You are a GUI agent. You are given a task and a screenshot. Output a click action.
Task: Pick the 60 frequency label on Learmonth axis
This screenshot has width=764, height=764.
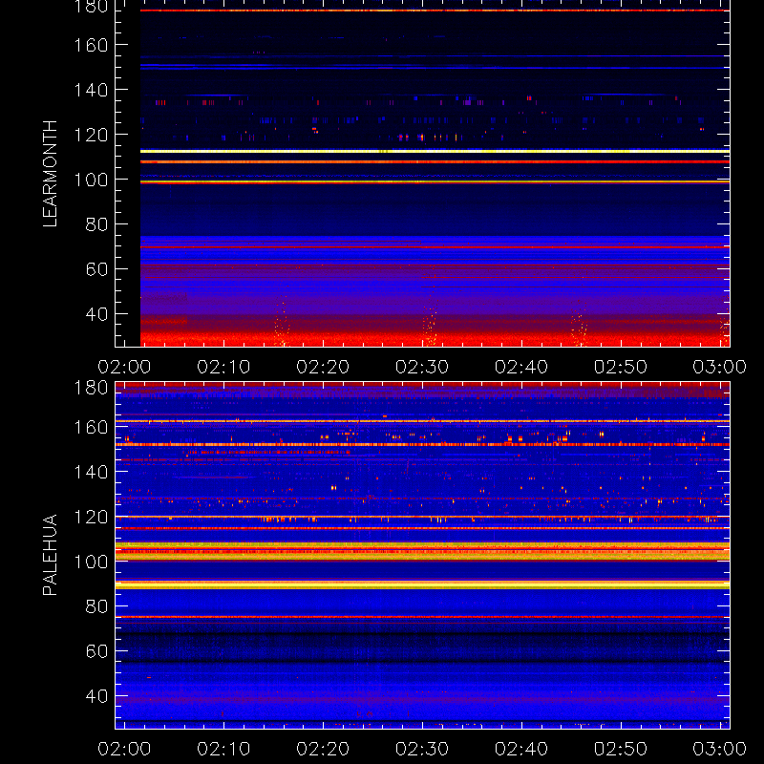tap(97, 269)
